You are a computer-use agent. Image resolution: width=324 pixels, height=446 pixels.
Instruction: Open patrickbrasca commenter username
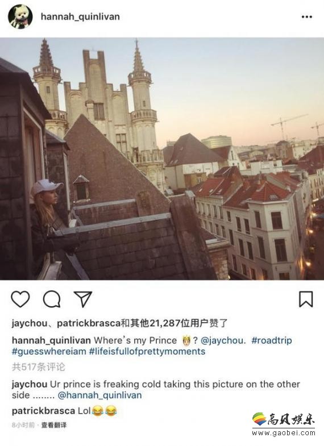44,411
